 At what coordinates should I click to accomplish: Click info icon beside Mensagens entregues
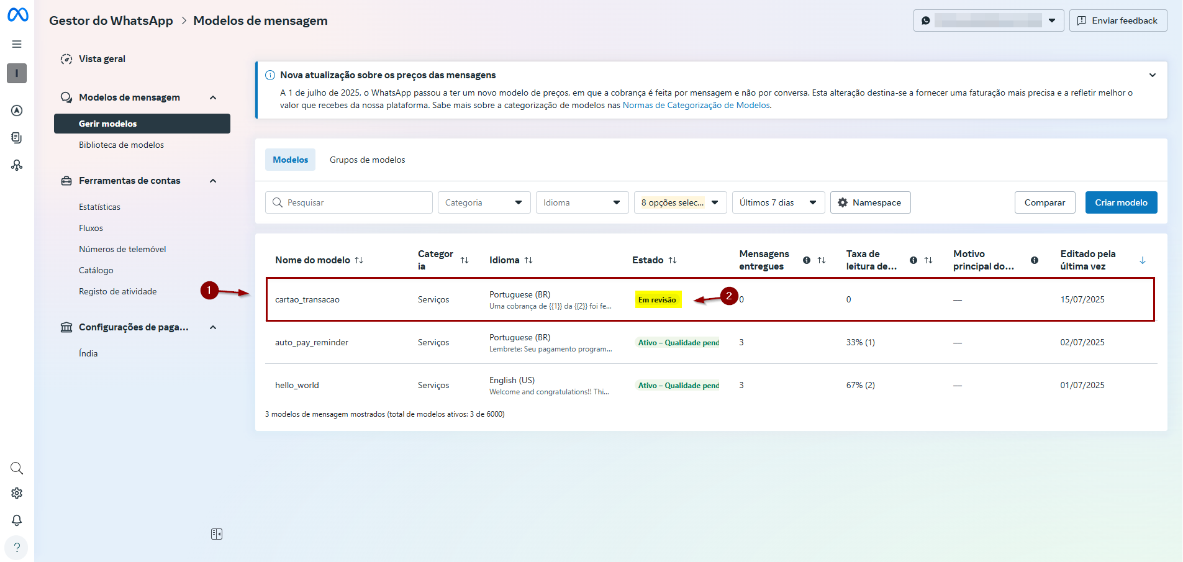806,260
